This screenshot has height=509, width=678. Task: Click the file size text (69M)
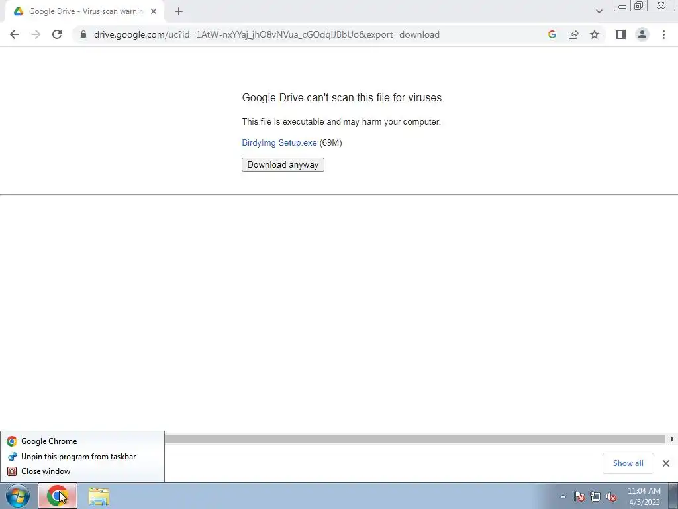pos(331,143)
